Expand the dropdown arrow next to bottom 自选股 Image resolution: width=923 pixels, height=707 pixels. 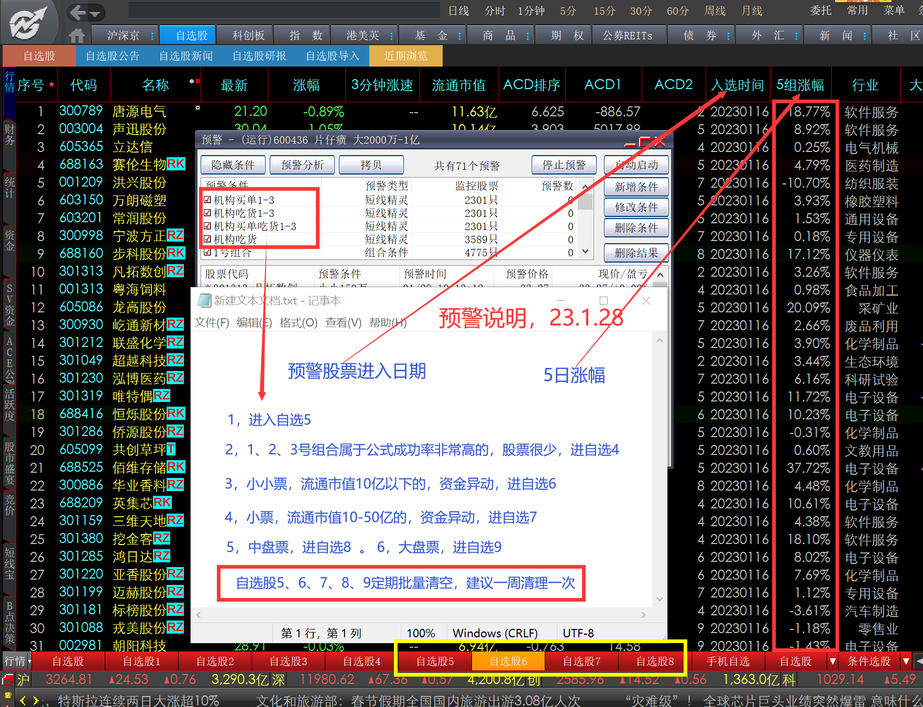tap(832, 661)
